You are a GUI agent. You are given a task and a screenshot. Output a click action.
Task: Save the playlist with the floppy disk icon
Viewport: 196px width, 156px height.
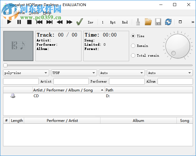pos(158,22)
